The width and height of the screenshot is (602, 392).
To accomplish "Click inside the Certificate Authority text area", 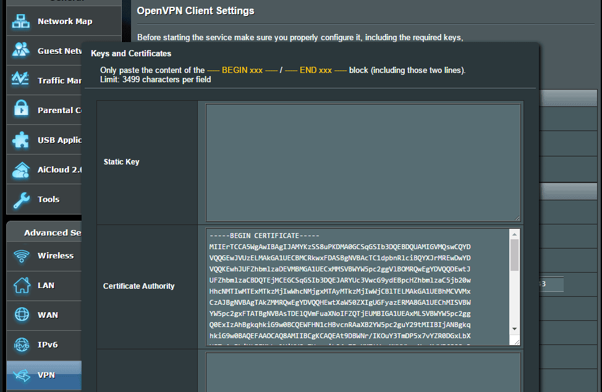I will pos(357,287).
